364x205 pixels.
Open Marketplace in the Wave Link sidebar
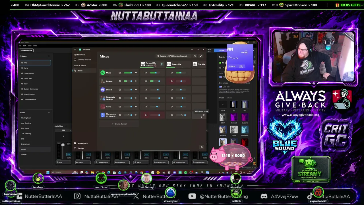click(x=82, y=143)
